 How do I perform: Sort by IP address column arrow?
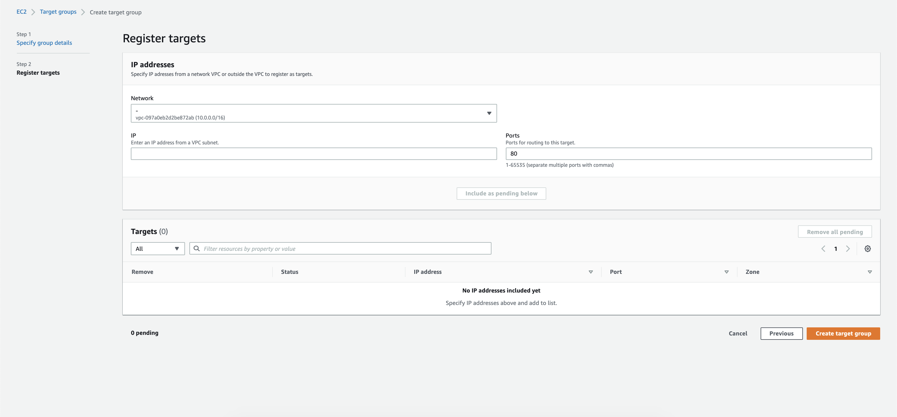coord(591,272)
